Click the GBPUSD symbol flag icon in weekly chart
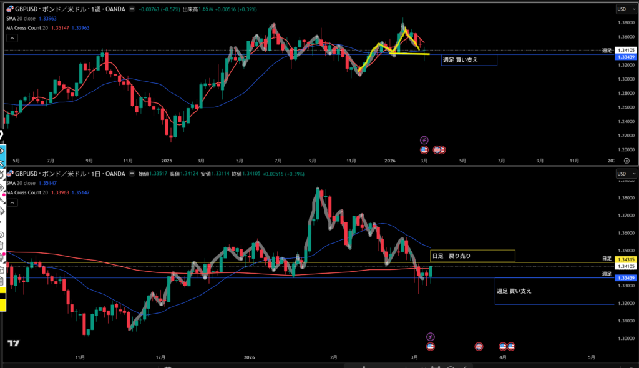This screenshot has height=368, width=639. click(10, 9)
